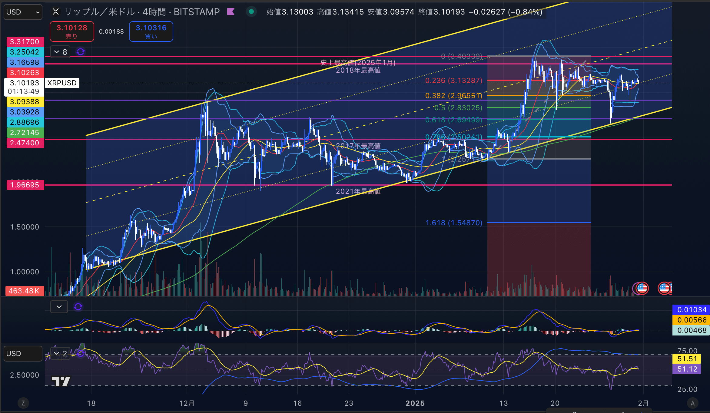Select Fibonacci level 0.786 (2.50241) label
Screen dimensions: 710x413
454,137
